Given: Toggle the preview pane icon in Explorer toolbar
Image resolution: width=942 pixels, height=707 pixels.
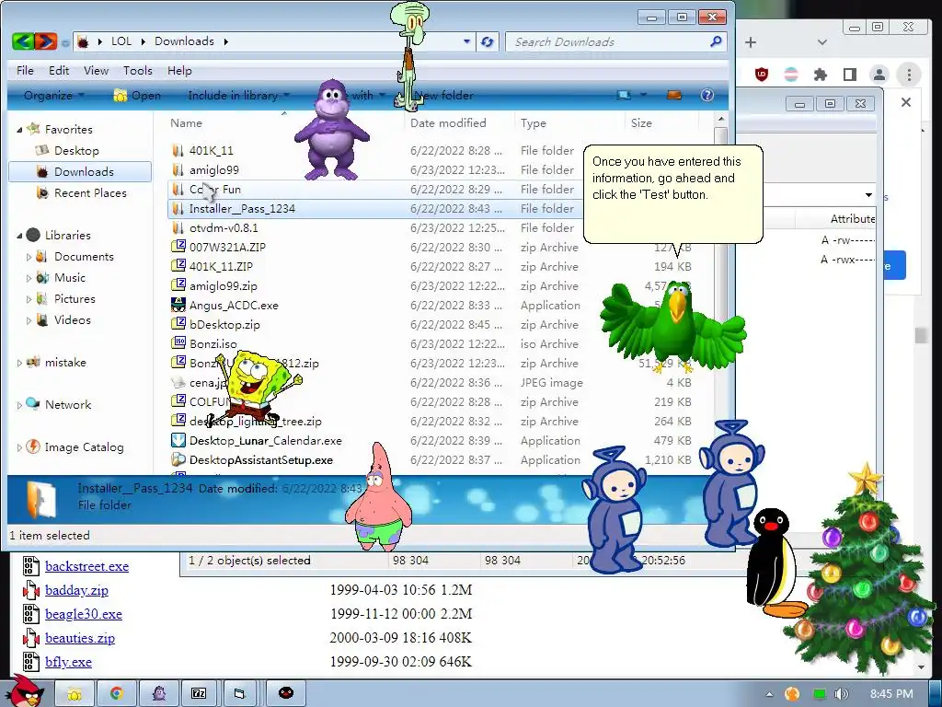Looking at the screenshot, I should click(x=674, y=95).
